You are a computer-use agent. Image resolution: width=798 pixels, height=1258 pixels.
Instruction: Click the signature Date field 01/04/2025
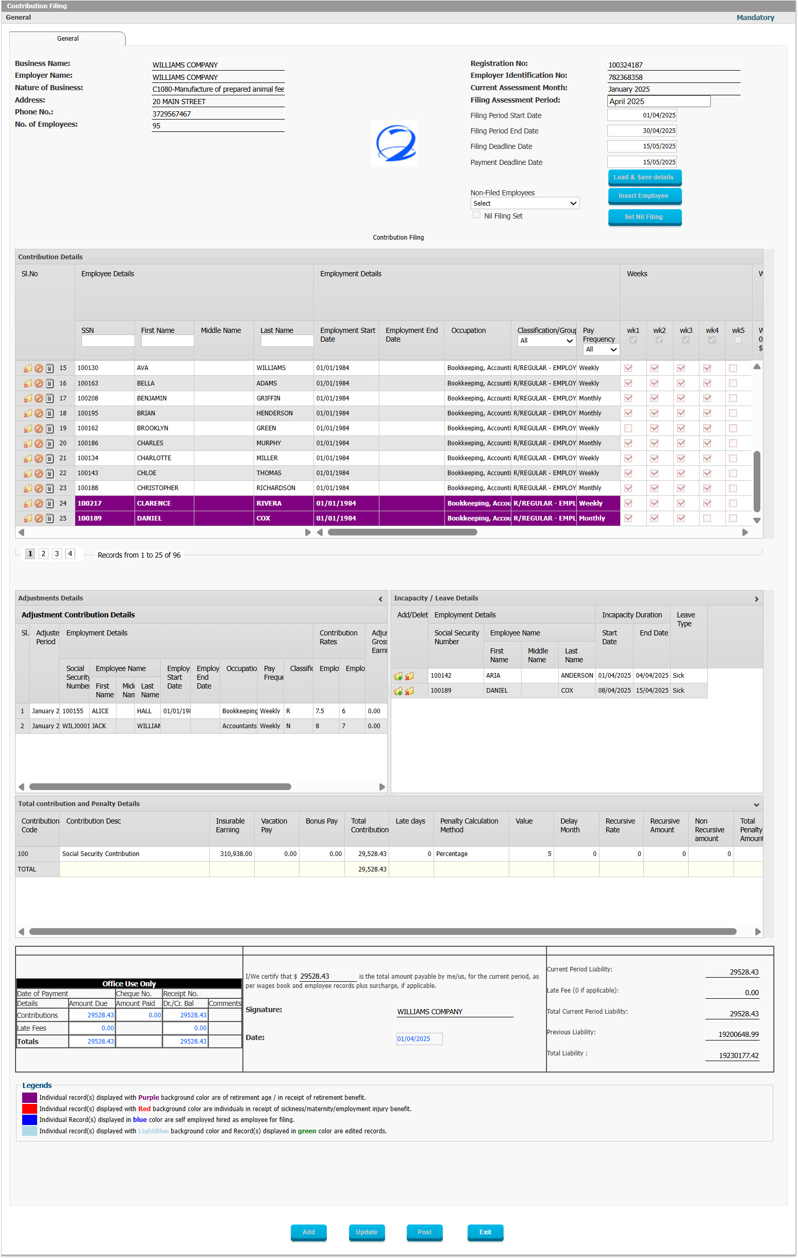419,1039
